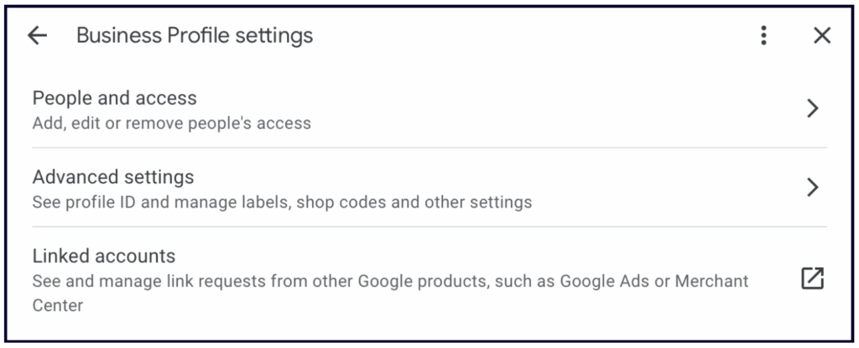The width and height of the screenshot is (859, 348).
Task: Open the Linked accounts heading
Action: click(x=103, y=256)
